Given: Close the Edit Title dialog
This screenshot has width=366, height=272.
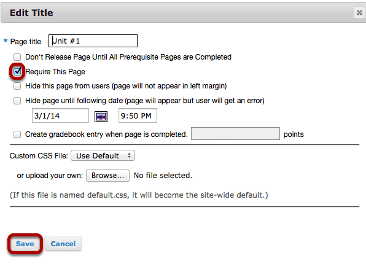Looking at the screenshot, I should (359, 13).
